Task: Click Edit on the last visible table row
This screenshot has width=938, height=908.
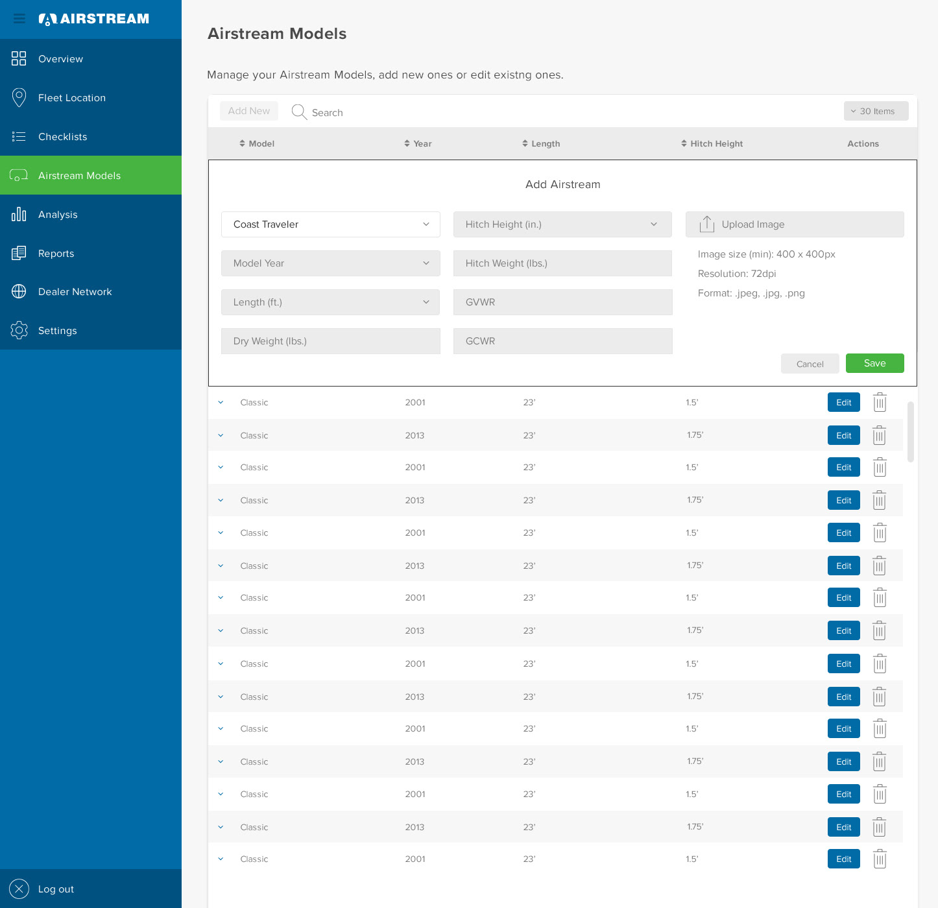Action: point(844,859)
